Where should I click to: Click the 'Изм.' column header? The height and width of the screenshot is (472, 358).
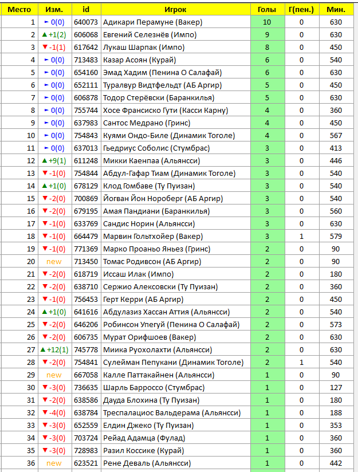(54, 10)
